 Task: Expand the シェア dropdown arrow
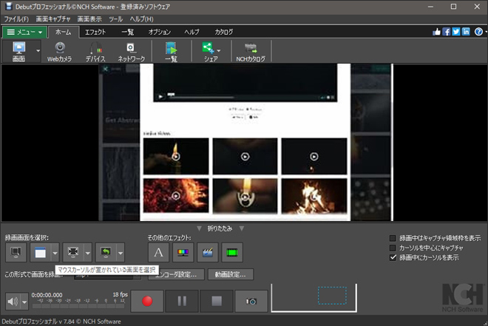pyautogui.click(x=219, y=51)
